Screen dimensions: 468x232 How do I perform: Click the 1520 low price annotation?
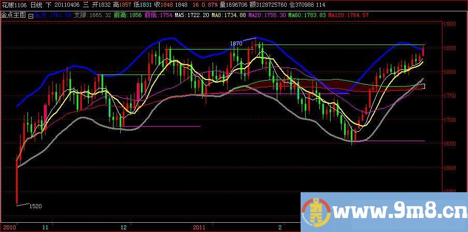click(35, 206)
